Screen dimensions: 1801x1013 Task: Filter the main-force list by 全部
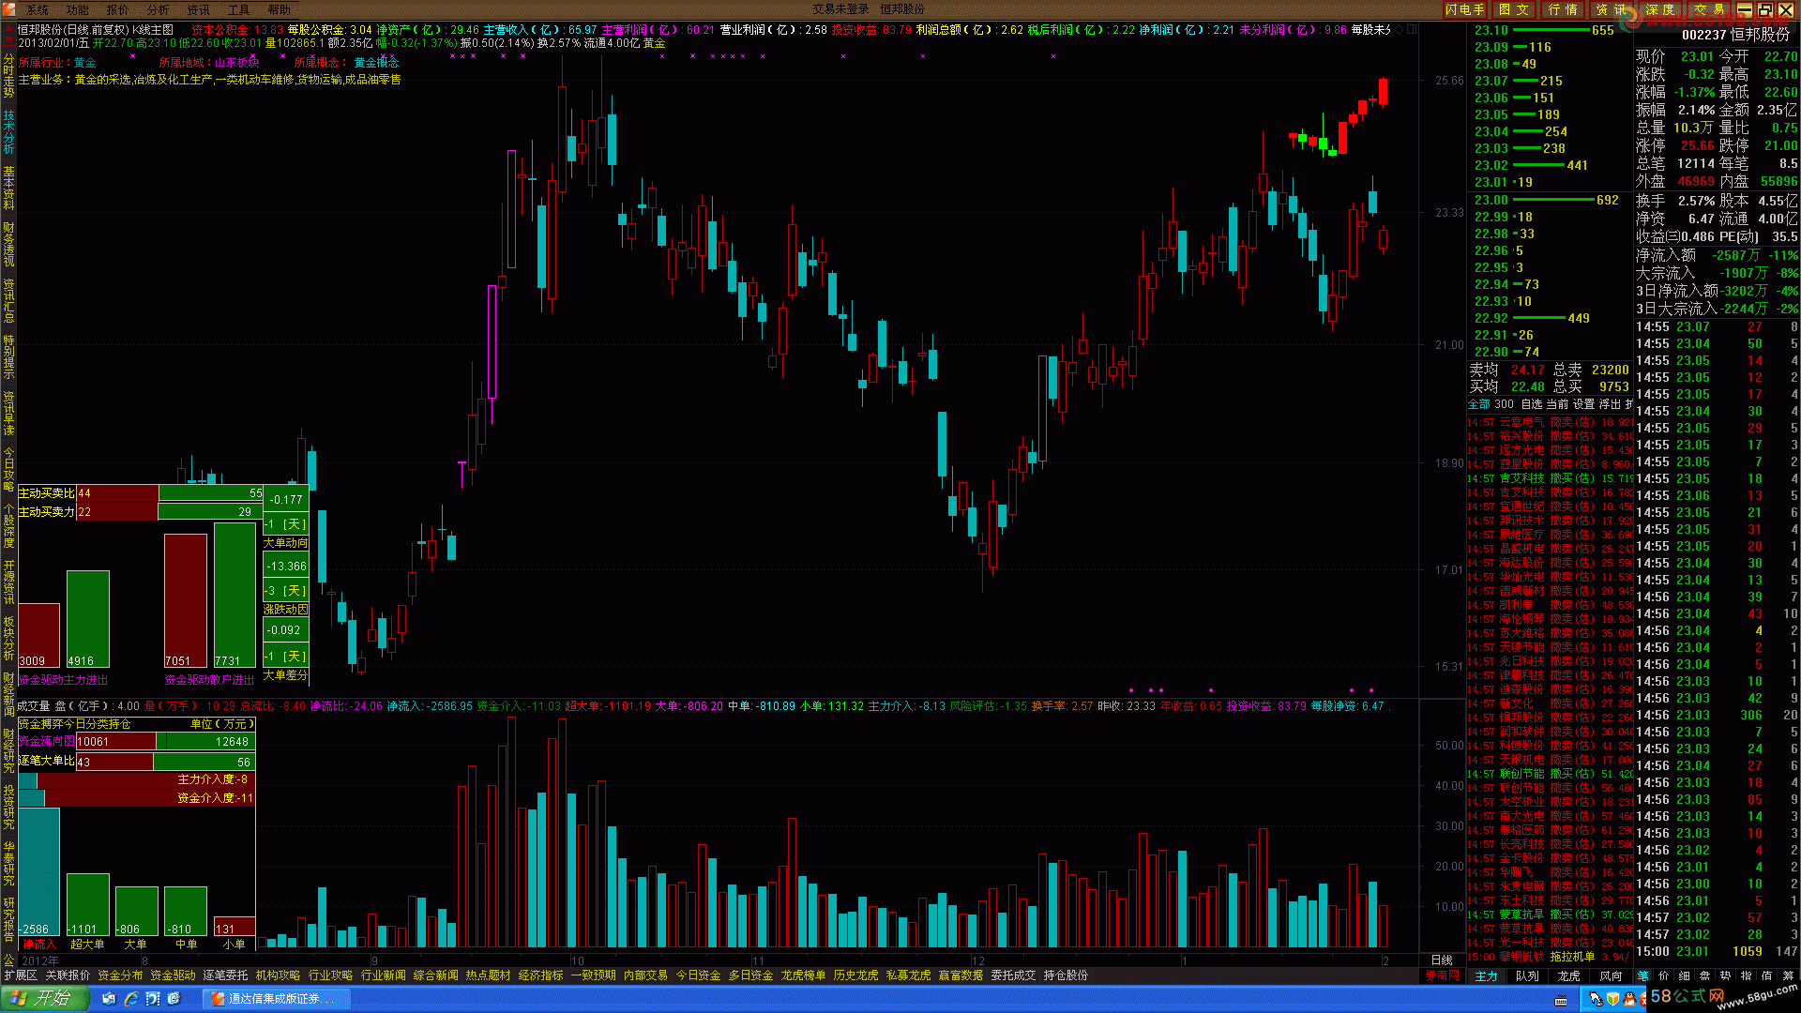(x=1478, y=404)
